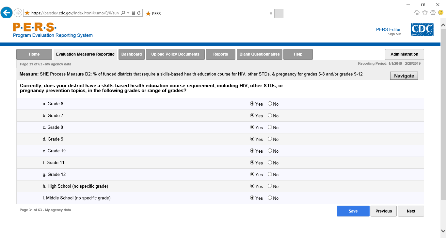
Task: Select Yes for Grade 9
Action: click(252, 139)
